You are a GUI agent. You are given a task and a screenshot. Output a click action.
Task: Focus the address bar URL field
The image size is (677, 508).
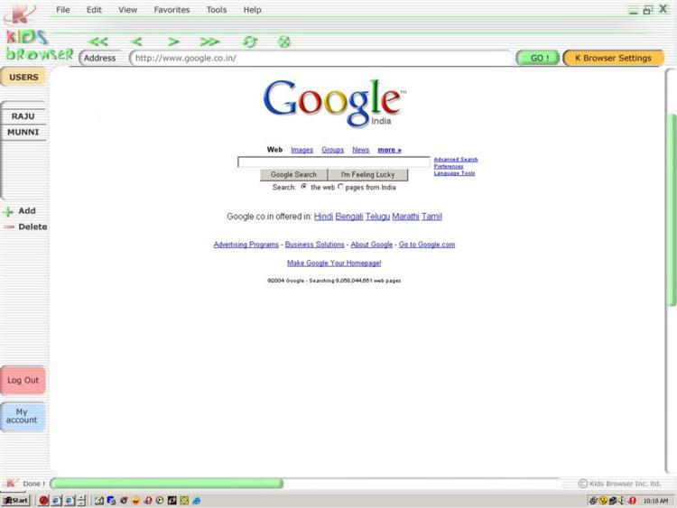coord(321,58)
